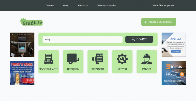Screen dimensions: 196x101
Task: Focus the Я ищу search field
Action: [x=82, y=39]
